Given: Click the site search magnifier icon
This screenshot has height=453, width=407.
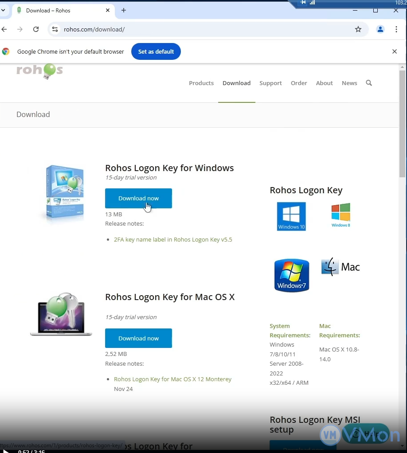Looking at the screenshot, I should click(369, 83).
